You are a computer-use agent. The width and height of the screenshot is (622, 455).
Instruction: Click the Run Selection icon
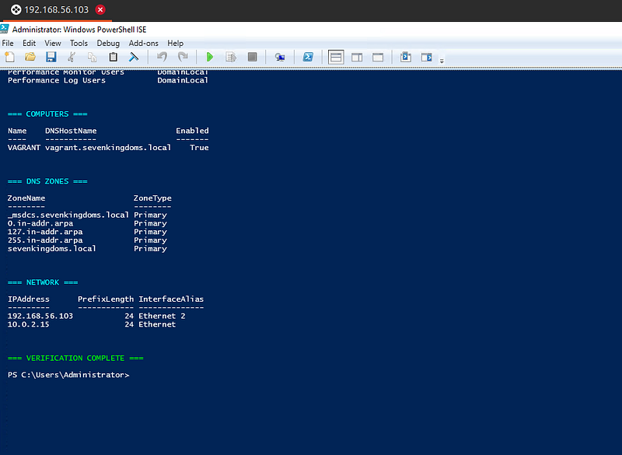pos(231,57)
